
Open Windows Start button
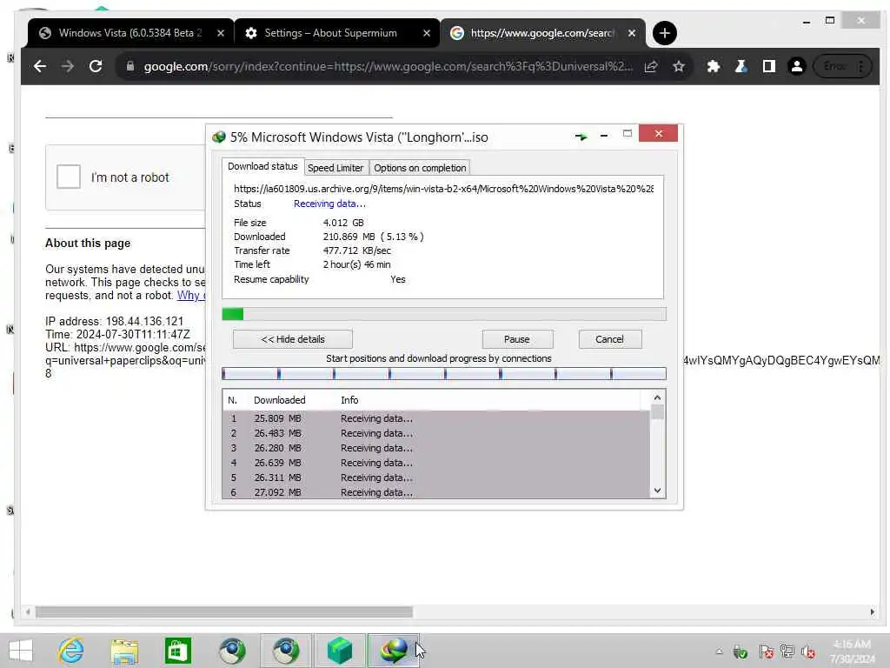21,651
